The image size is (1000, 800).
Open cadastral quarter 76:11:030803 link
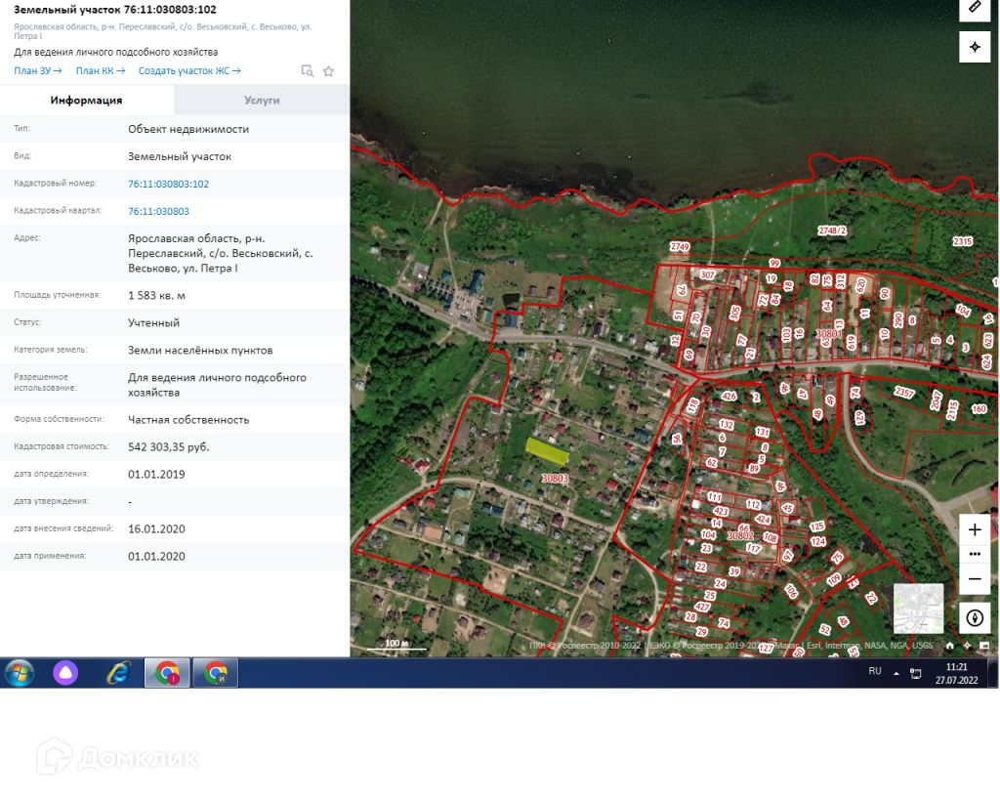click(x=158, y=211)
